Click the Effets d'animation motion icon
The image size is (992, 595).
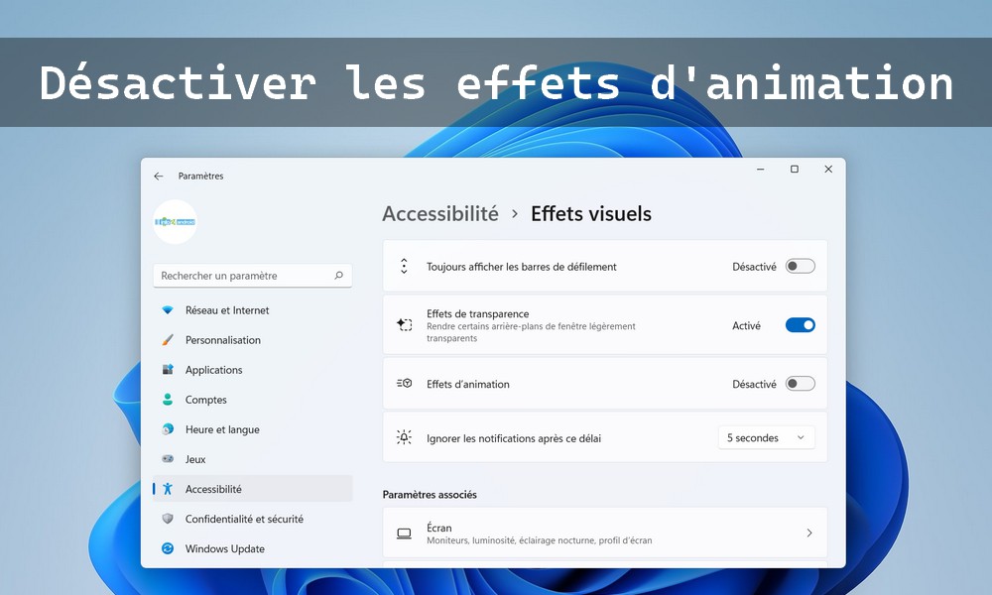(x=405, y=383)
